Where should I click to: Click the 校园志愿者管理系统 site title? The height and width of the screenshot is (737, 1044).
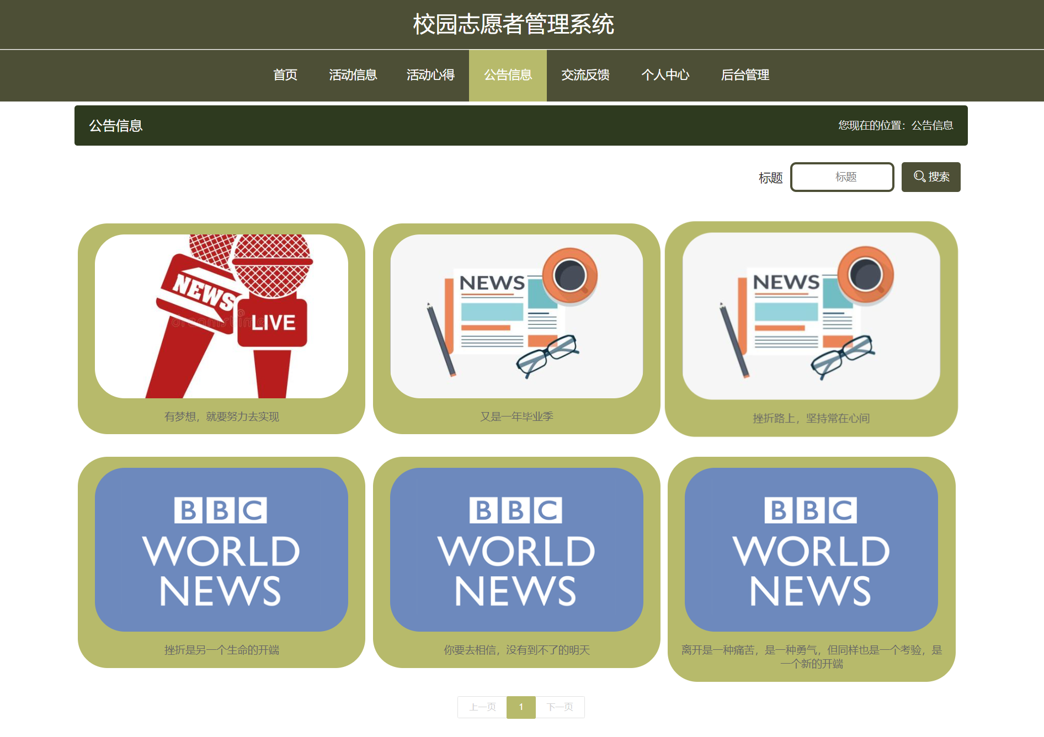click(514, 24)
